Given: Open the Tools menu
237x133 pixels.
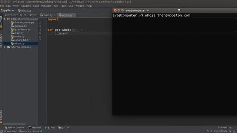Looking at the screenshot, I should (63, 6).
